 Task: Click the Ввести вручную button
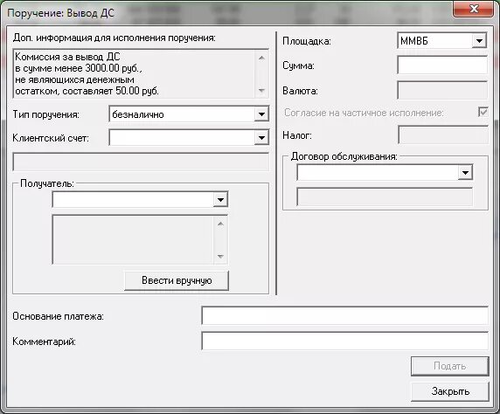click(177, 280)
